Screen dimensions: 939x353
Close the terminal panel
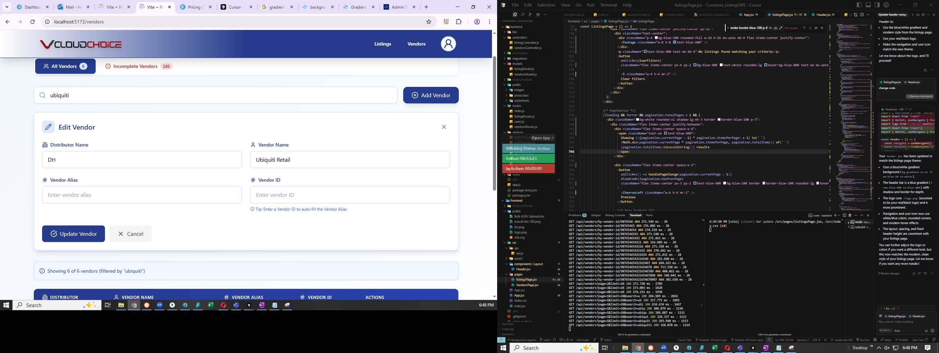(868, 215)
